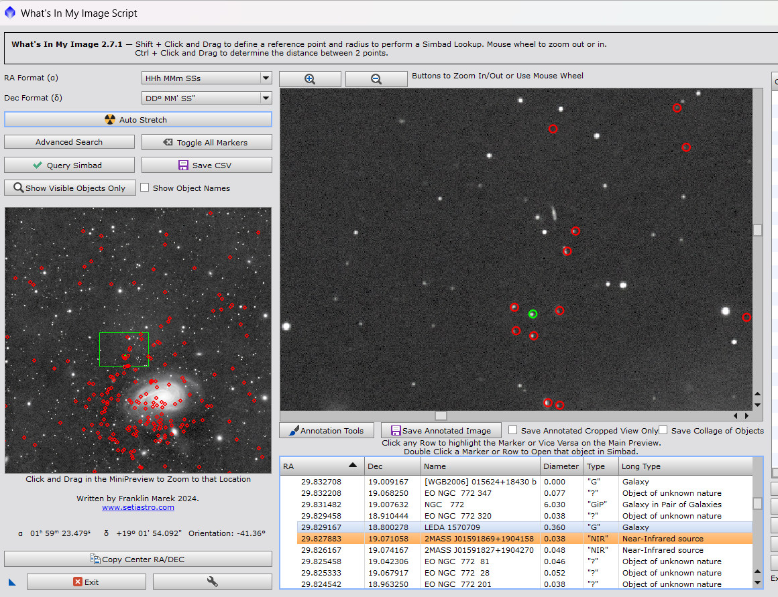Click Auto Stretch button
The width and height of the screenshot is (778, 597).
click(138, 119)
